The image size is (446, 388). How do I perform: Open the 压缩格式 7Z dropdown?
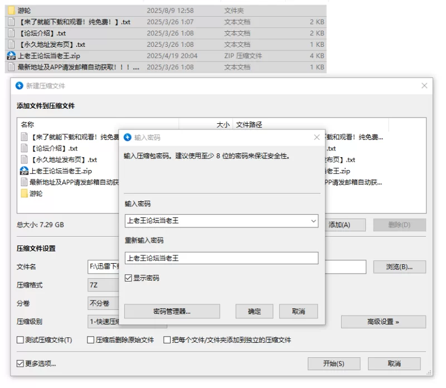pos(103,285)
